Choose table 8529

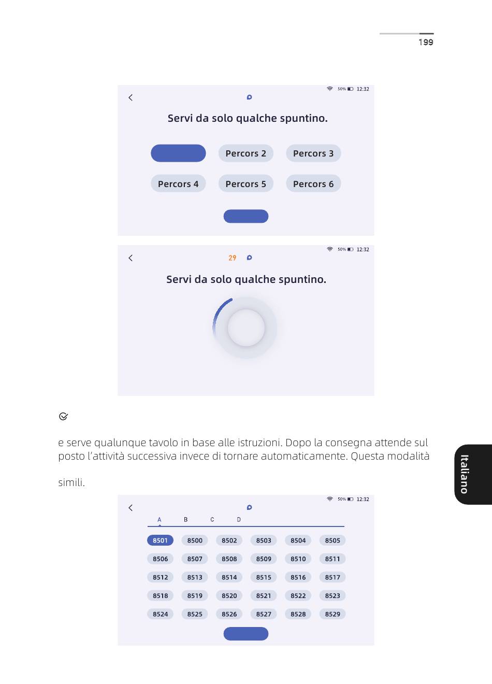[332, 614]
